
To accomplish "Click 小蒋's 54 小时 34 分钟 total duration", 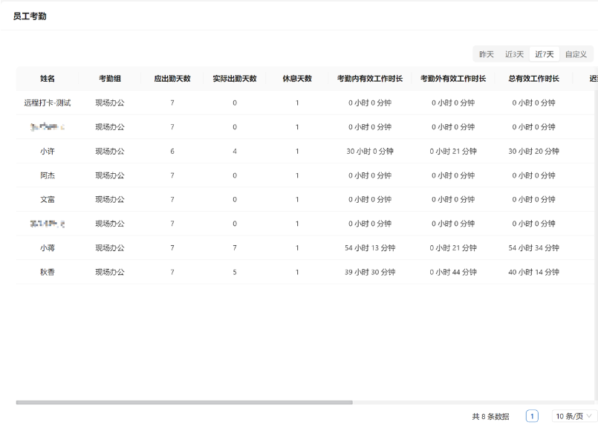I will pos(533,247).
